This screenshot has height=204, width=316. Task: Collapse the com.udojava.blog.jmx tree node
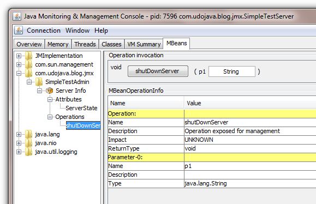(x=19, y=73)
